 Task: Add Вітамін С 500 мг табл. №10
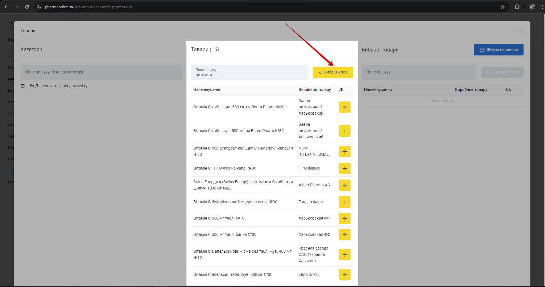pyautogui.click(x=345, y=218)
